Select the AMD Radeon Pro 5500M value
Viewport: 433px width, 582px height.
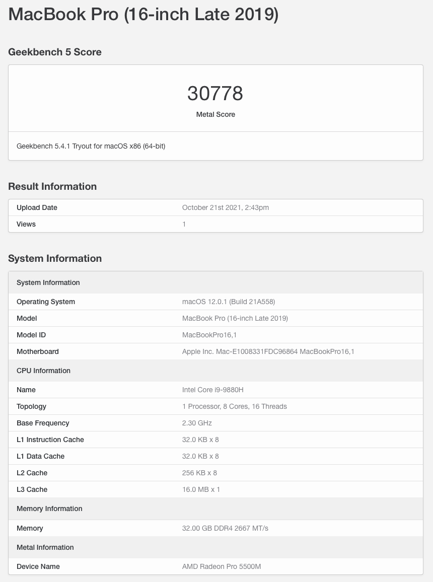pyautogui.click(x=222, y=566)
